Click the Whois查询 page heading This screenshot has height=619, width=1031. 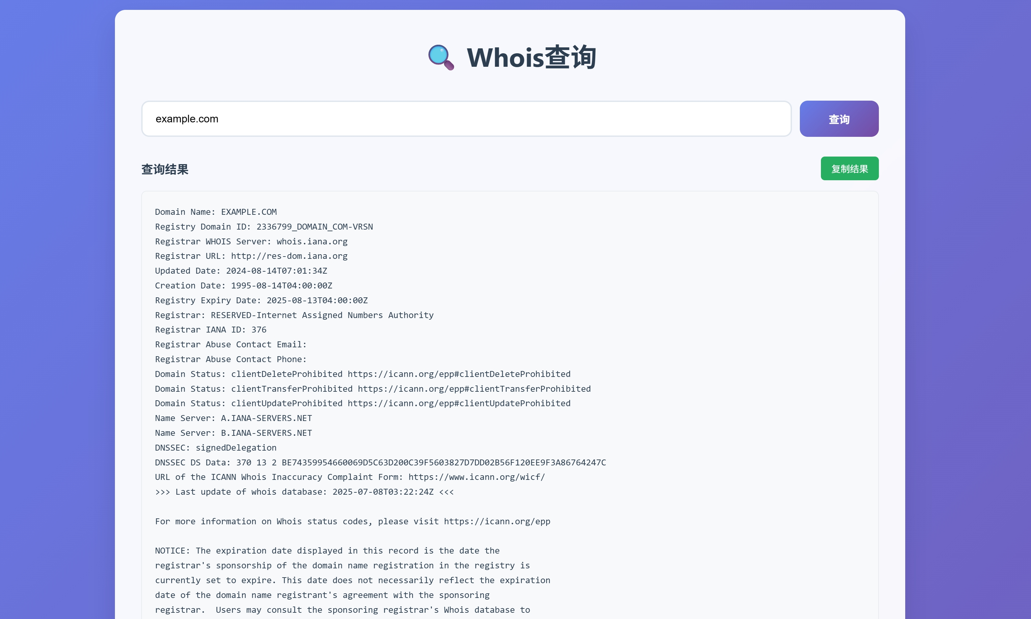tap(531, 58)
